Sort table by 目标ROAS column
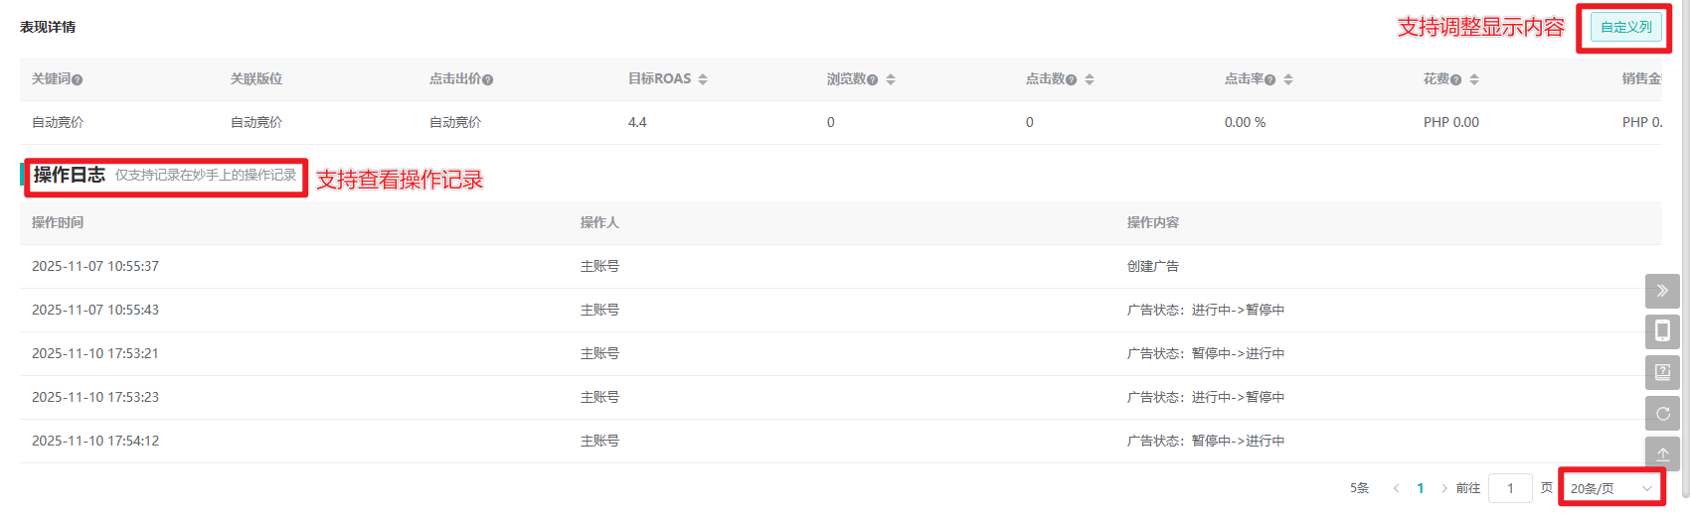This screenshot has height=513, width=1690. tap(703, 79)
